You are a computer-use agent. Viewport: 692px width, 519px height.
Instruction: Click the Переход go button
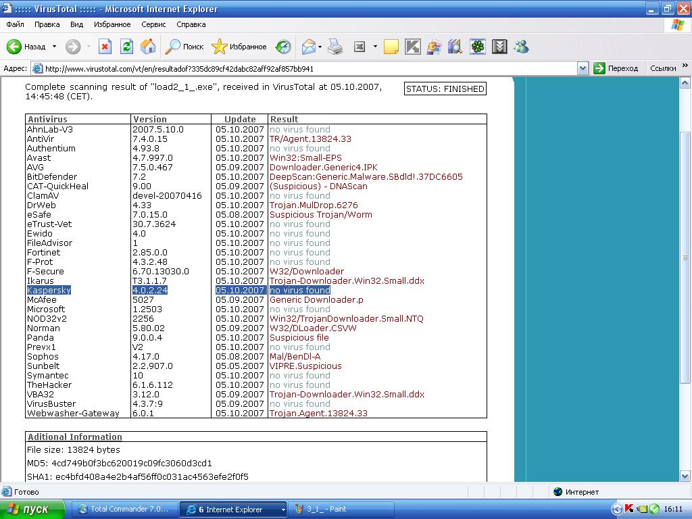coord(616,68)
